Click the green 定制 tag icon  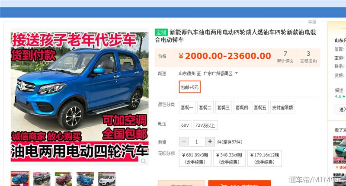pyautogui.click(x=161, y=32)
